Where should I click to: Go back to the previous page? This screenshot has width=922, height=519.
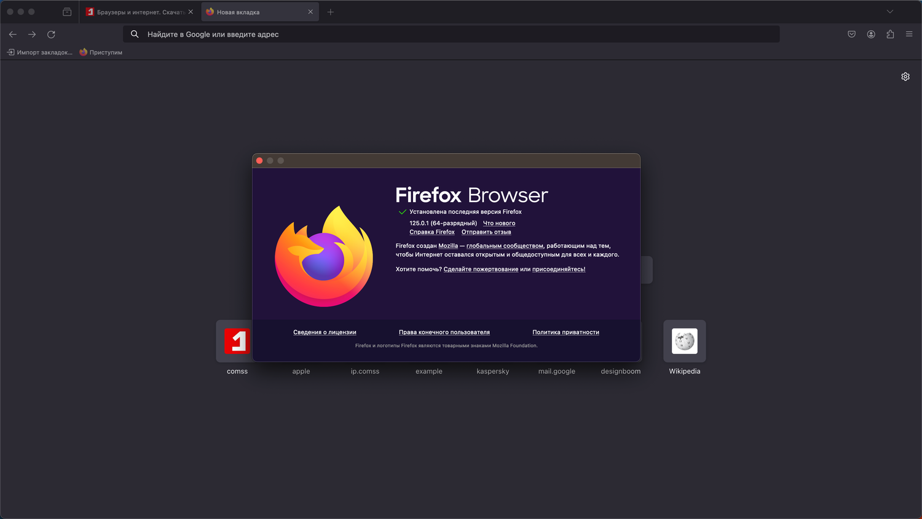tap(13, 34)
